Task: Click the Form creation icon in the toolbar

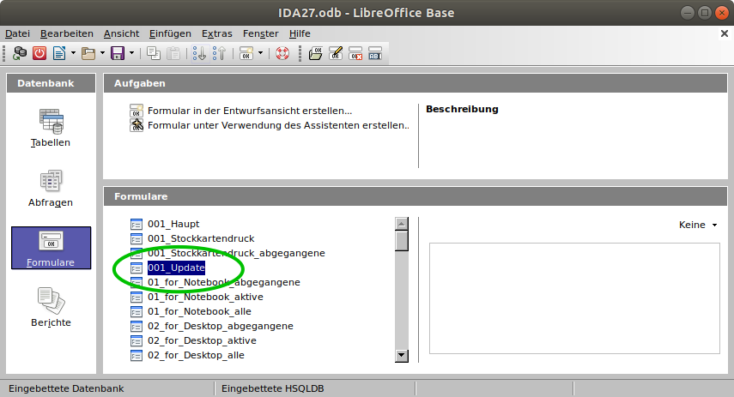Action: pos(246,53)
